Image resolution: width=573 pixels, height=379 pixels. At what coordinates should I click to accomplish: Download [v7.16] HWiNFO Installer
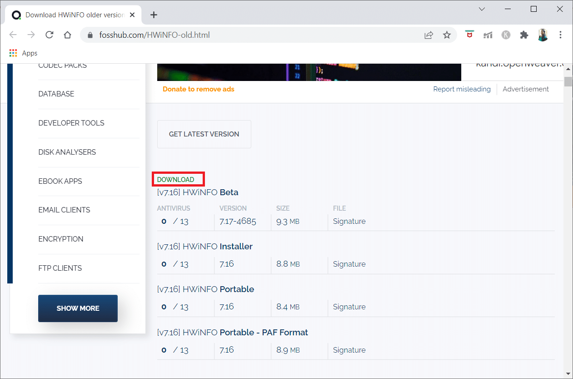[205, 246]
